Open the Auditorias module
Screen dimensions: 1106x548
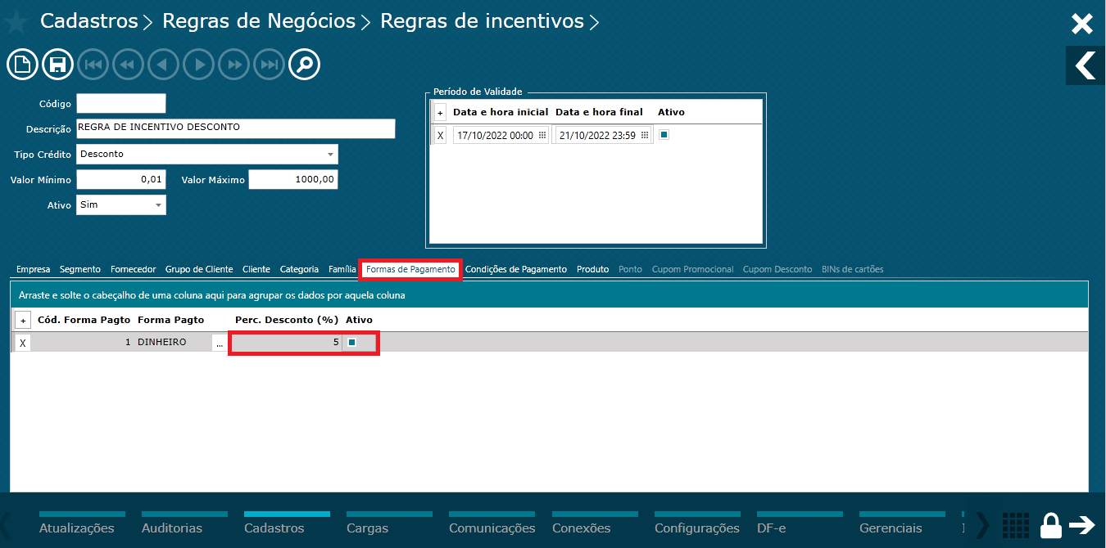pos(172,528)
